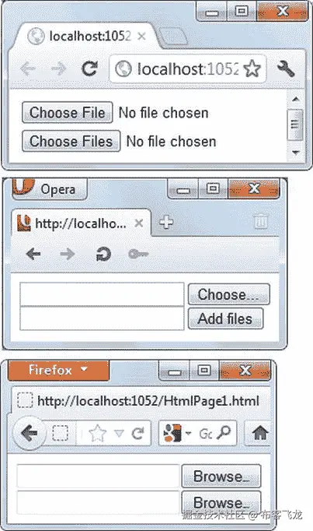Screen dimensions: 313x531
Task: Click Opera's reload icon
Action: point(103,254)
